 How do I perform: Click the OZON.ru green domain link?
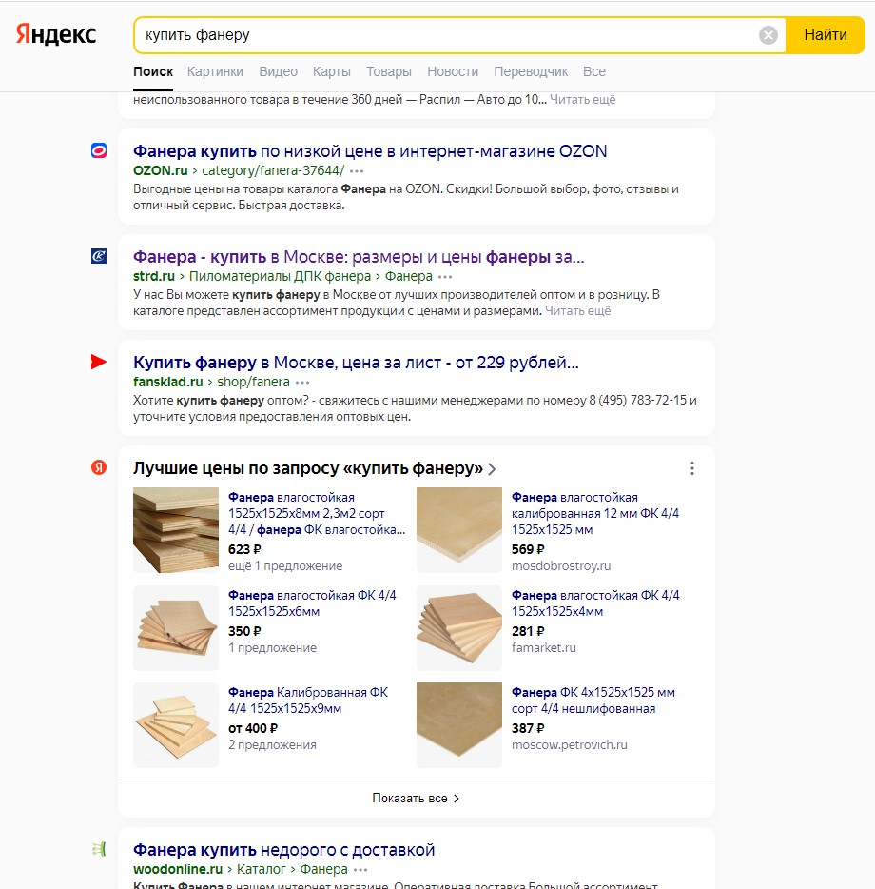point(161,170)
